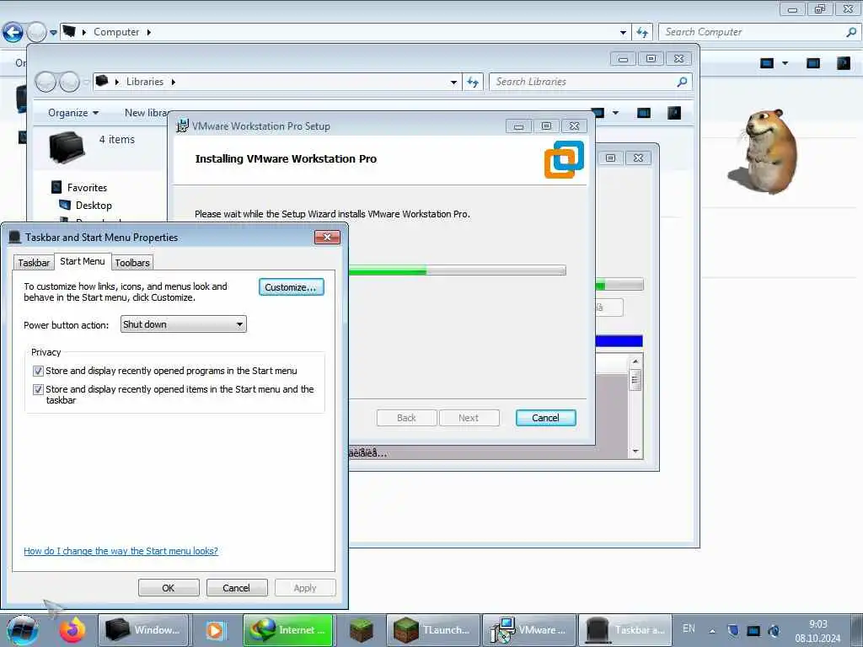This screenshot has width=863, height=647.
Task: Open view options arrow in Libraries toolbar
Action: coord(616,113)
